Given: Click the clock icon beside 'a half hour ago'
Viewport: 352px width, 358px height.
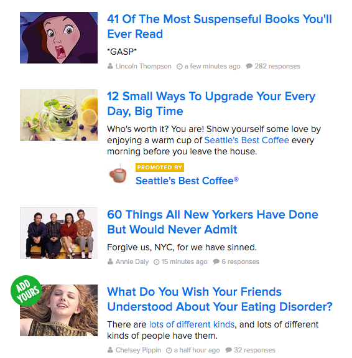Looking at the screenshot, I should click(169, 351).
